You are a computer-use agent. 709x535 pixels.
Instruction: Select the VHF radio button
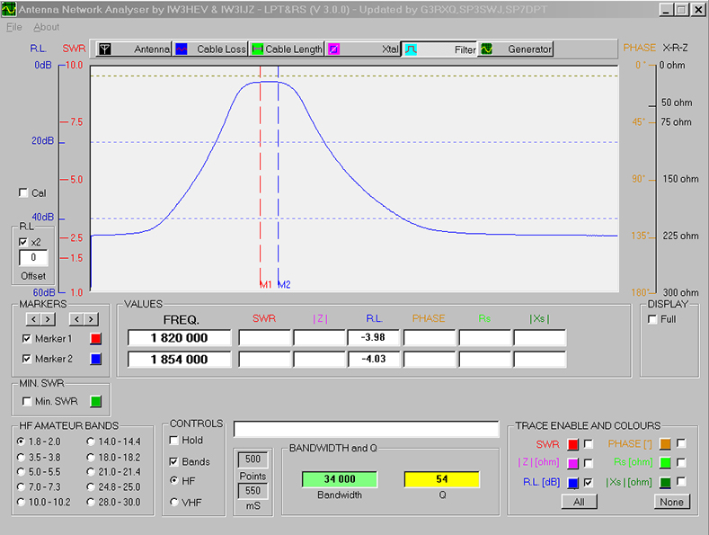[173, 502]
